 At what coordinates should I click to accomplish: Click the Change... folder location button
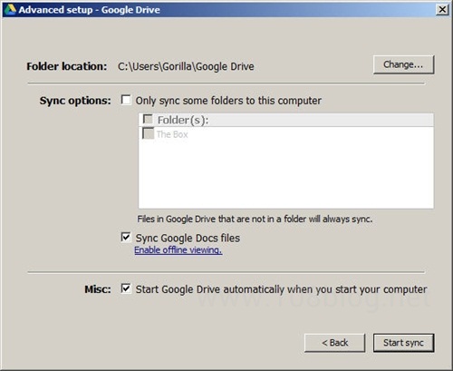coord(403,64)
